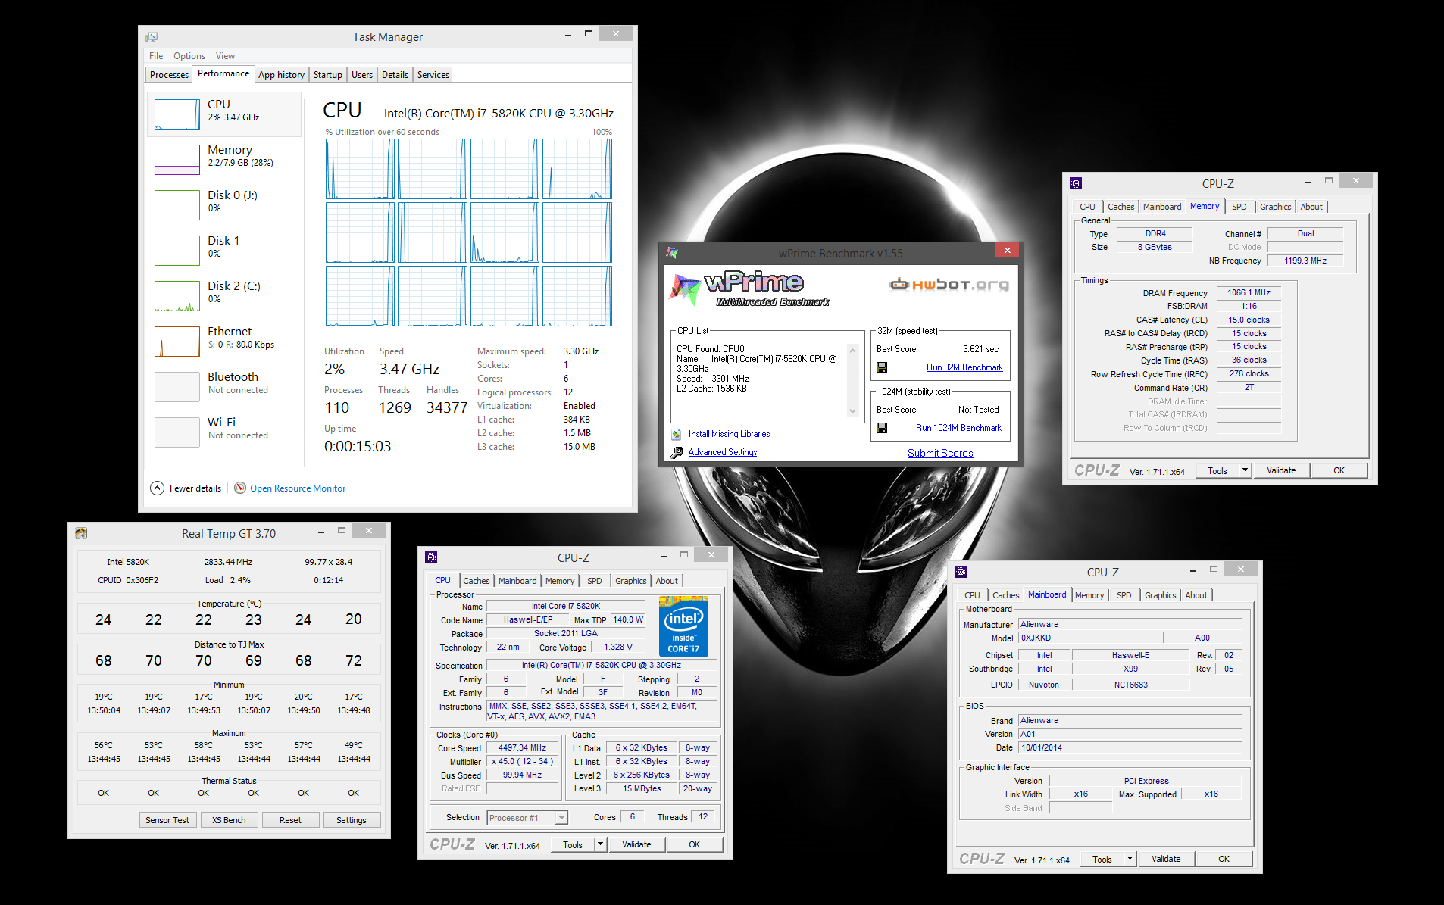This screenshot has width=1444, height=905.
Task: Click Validate in the CPU-Z Memory window
Action: [1281, 470]
